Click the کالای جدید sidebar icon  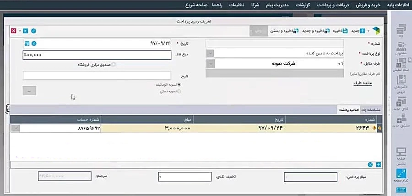pyautogui.click(x=401, y=103)
